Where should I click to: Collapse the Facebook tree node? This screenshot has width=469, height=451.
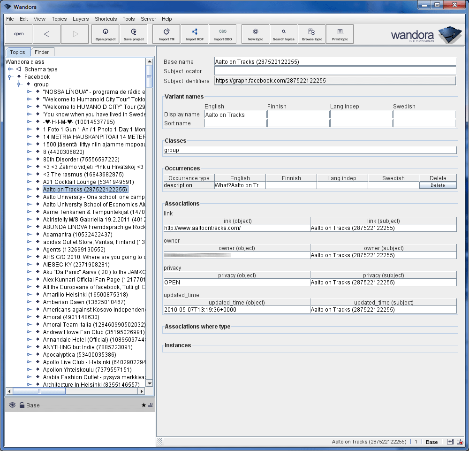point(10,77)
